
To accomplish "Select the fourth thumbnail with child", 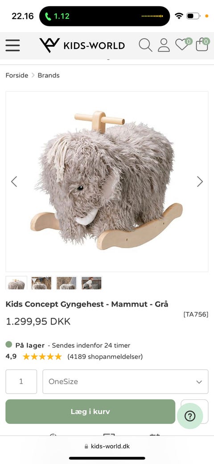I will 91,283.
